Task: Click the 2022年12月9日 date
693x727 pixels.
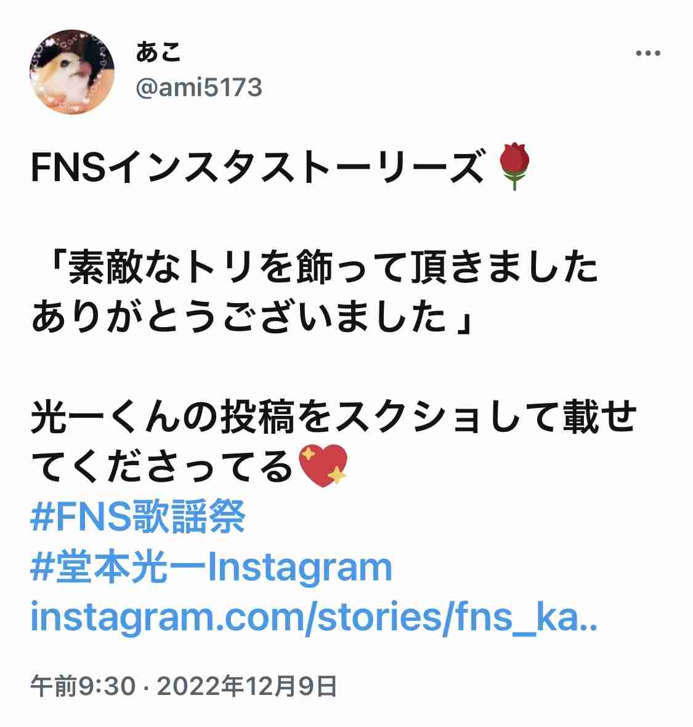Action: [x=247, y=687]
